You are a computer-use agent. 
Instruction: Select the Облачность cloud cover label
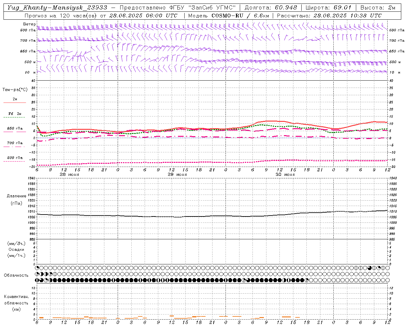pyautogui.click(x=16, y=275)
